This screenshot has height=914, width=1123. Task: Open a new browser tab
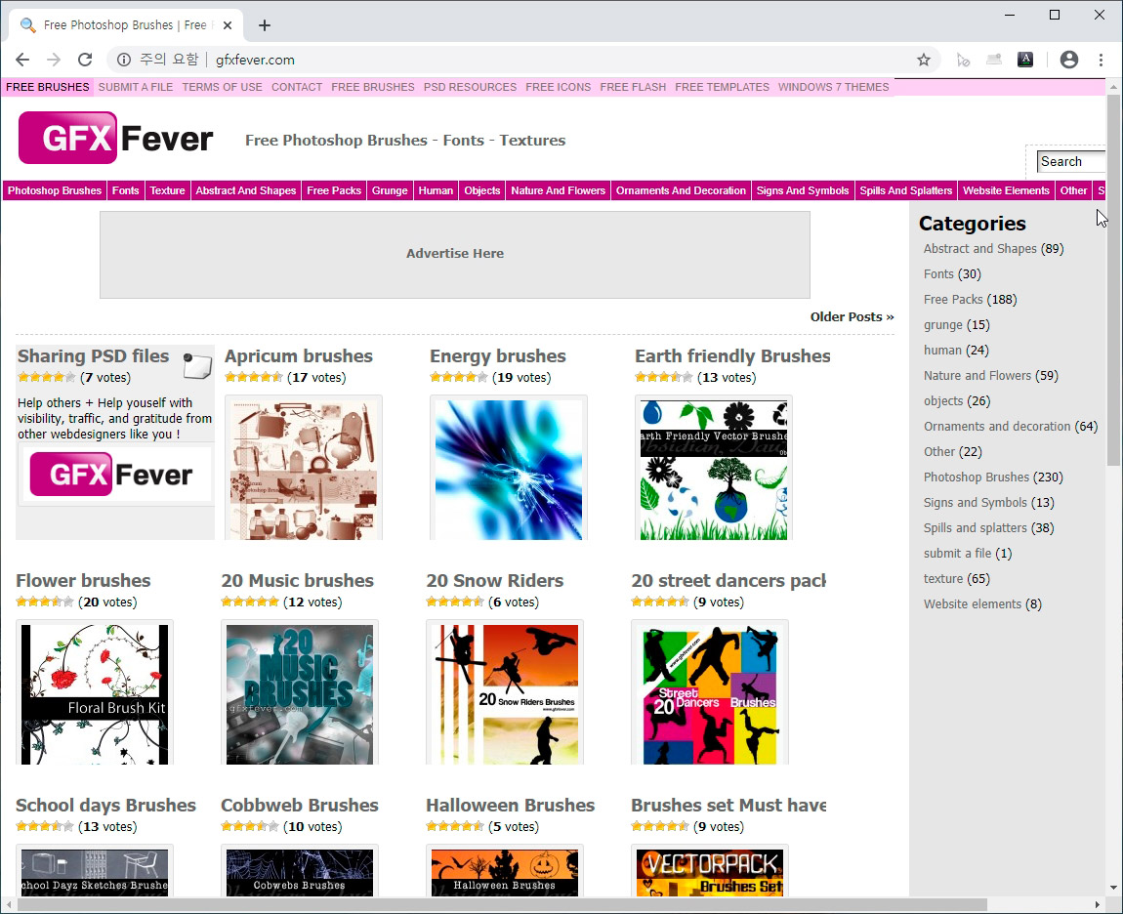click(265, 25)
